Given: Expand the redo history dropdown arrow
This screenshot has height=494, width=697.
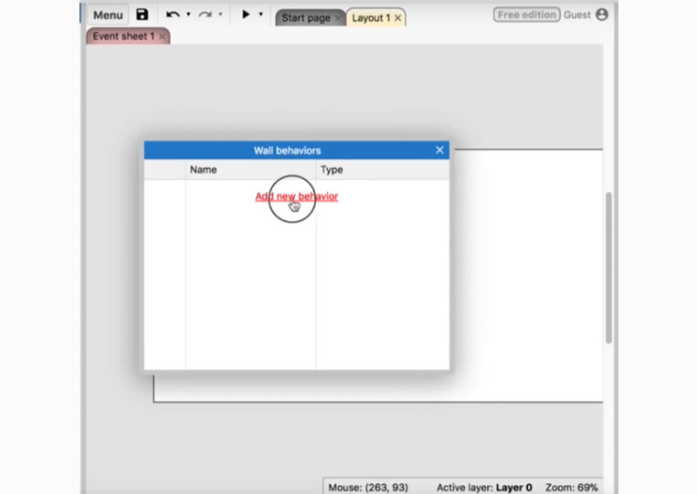Looking at the screenshot, I should pyautogui.click(x=220, y=15).
